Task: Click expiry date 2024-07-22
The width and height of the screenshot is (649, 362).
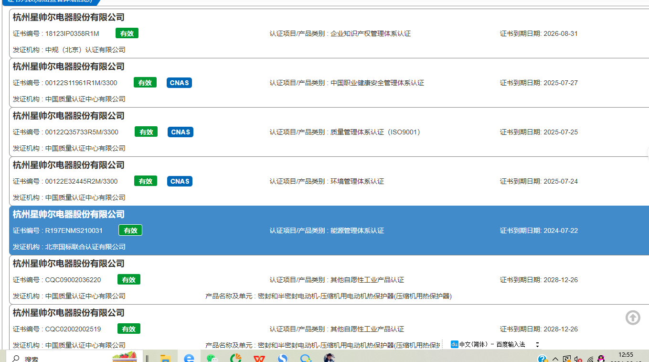Action: [x=561, y=230]
